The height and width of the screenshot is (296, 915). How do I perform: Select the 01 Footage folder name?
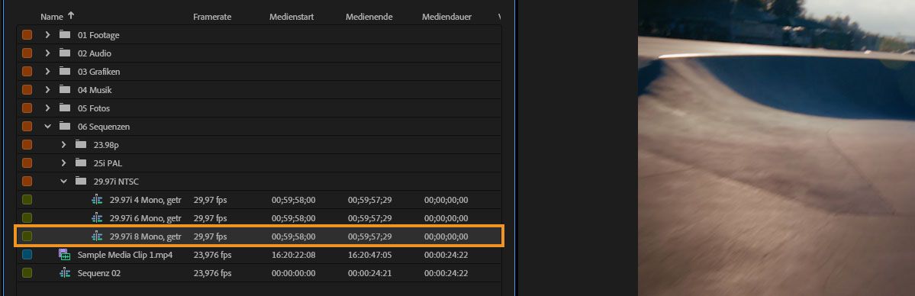[98, 35]
